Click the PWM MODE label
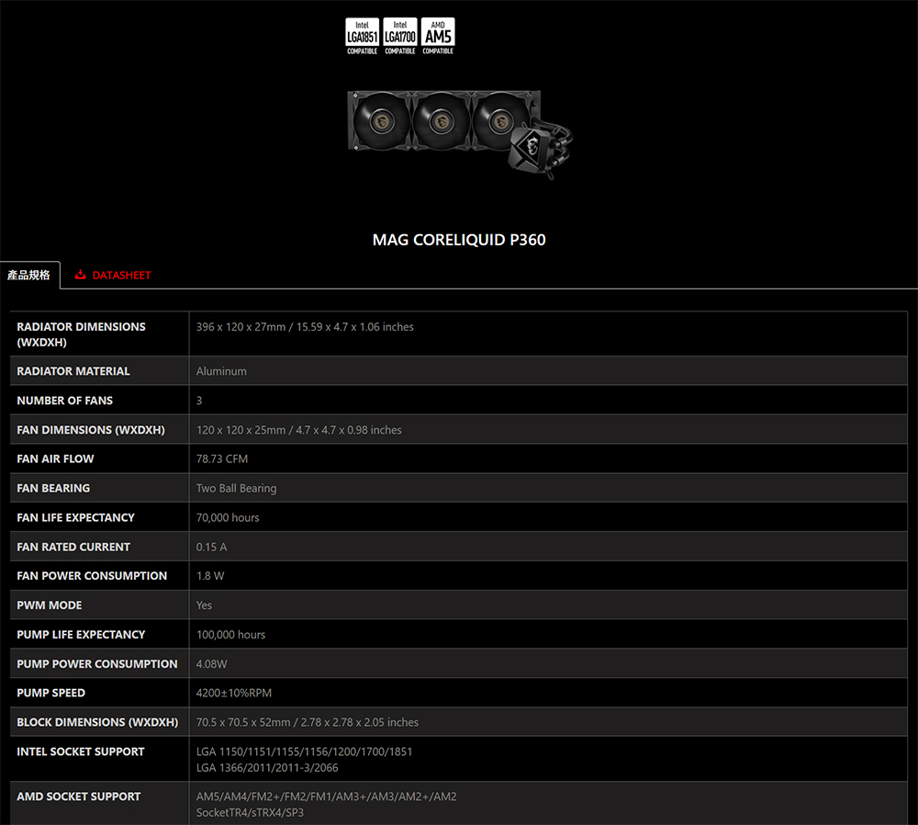918x825 pixels. pyautogui.click(x=50, y=605)
